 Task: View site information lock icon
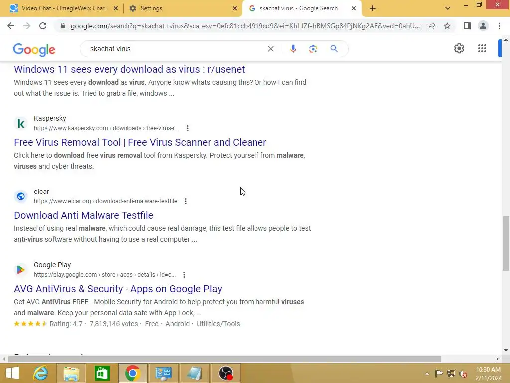(x=63, y=26)
